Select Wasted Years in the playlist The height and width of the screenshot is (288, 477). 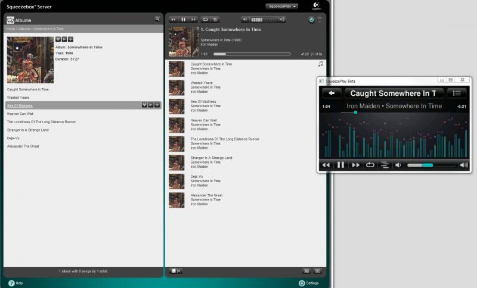(x=202, y=83)
